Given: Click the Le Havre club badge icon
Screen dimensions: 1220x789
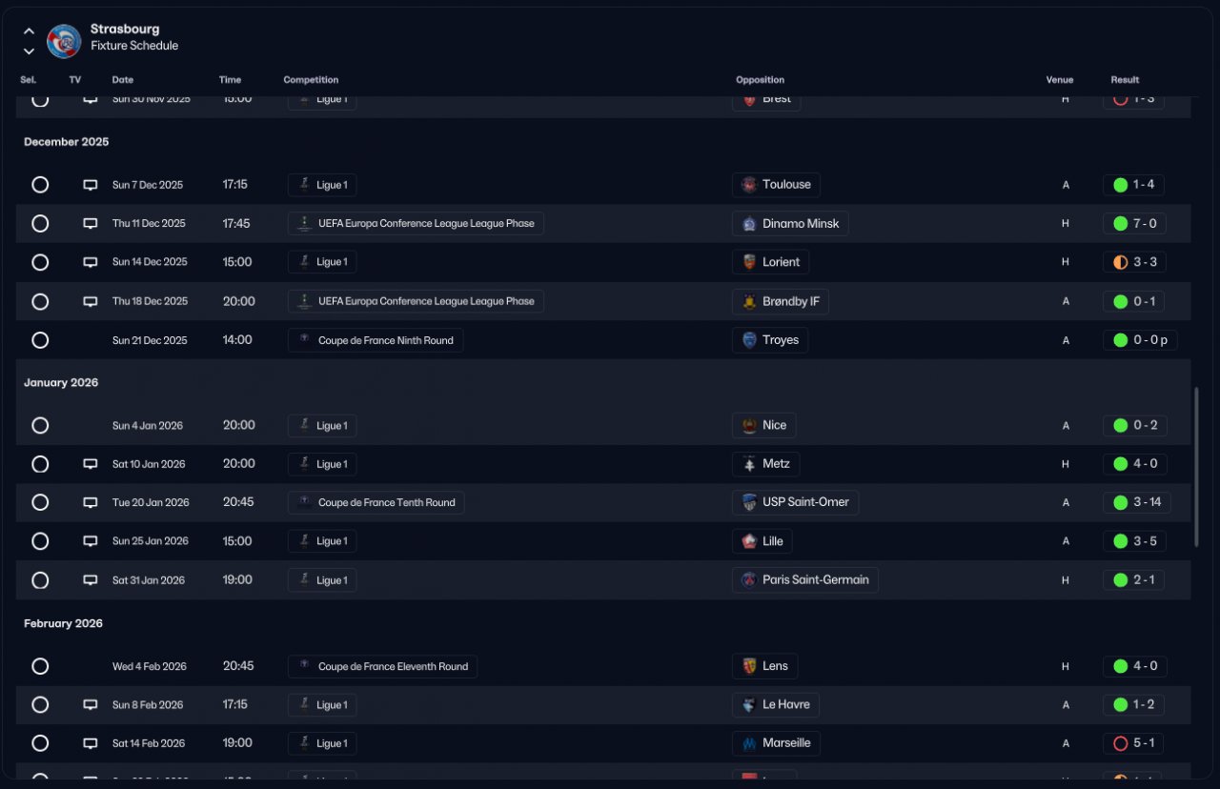Looking at the screenshot, I should pyautogui.click(x=749, y=705).
